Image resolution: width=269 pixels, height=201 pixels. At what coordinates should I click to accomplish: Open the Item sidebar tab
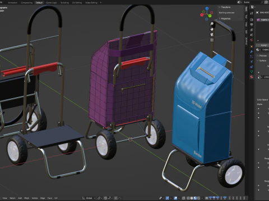click(247, 9)
